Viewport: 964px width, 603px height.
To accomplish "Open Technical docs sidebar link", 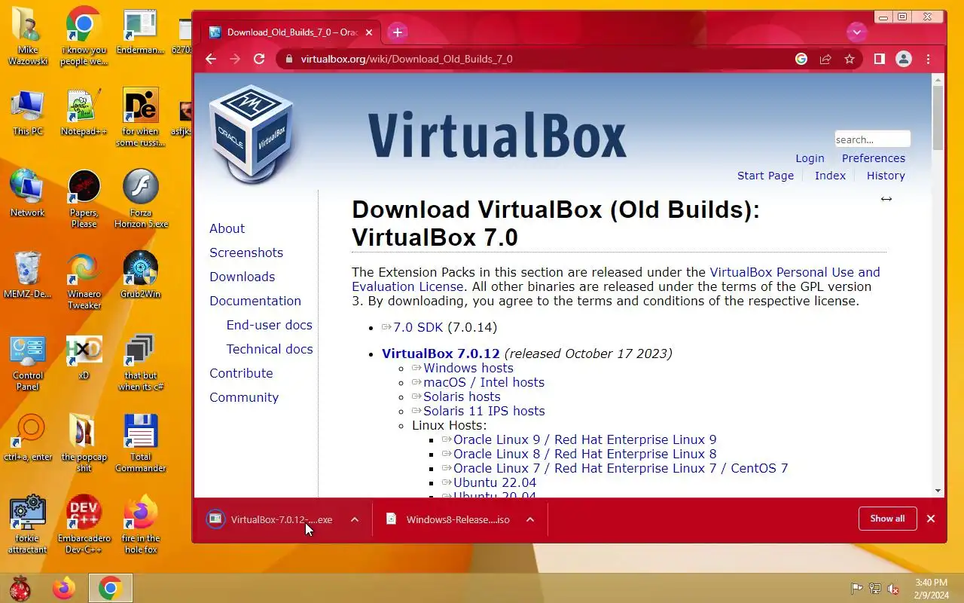I will point(270,349).
